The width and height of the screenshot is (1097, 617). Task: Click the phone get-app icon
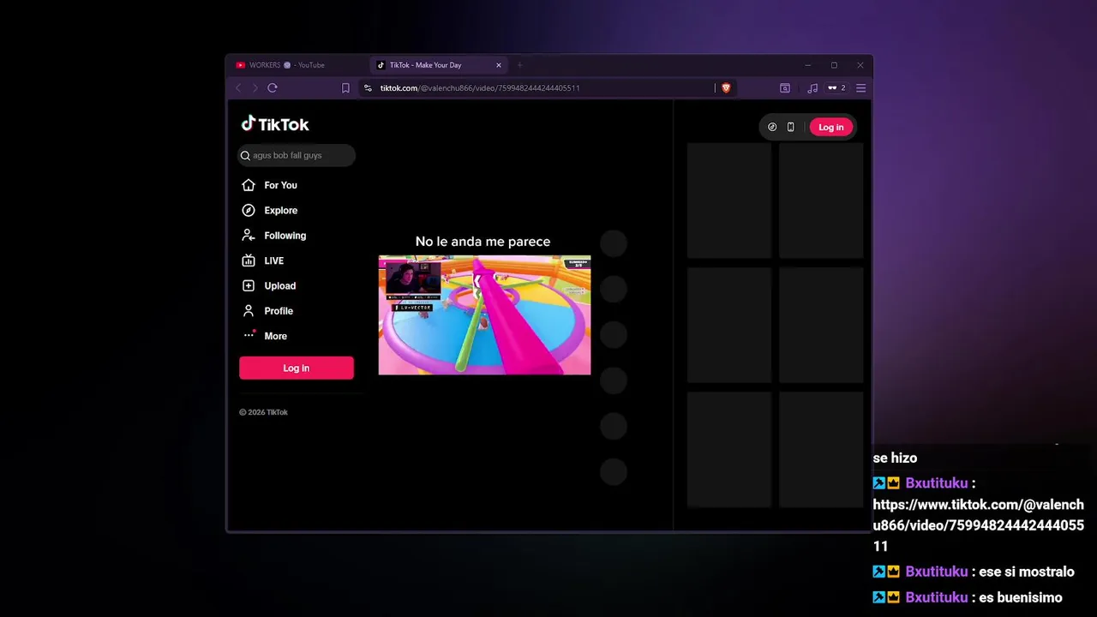pyautogui.click(x=790, y=127)
